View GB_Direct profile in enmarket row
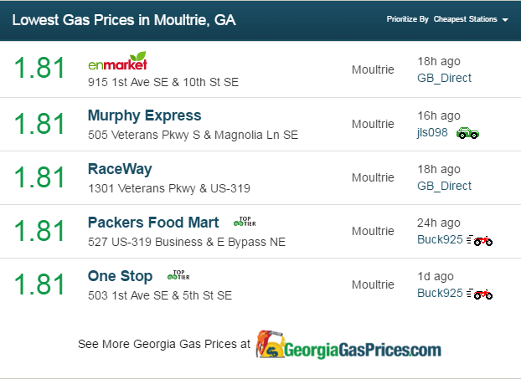 pyautogui.click(x=444, y=78)
